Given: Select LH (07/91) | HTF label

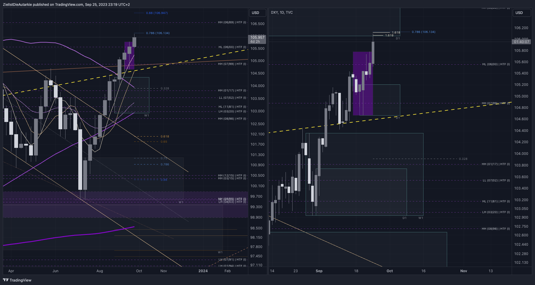Looking at the screenshot, I should [x=232, y=260].
